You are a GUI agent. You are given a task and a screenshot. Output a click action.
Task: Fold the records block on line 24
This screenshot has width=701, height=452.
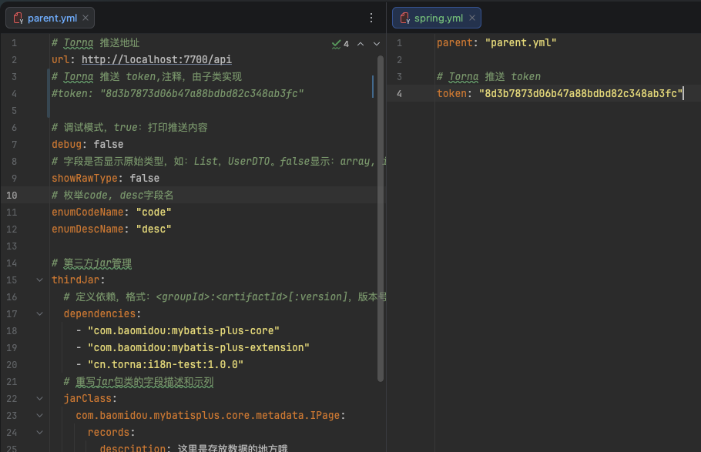point(39,433)
